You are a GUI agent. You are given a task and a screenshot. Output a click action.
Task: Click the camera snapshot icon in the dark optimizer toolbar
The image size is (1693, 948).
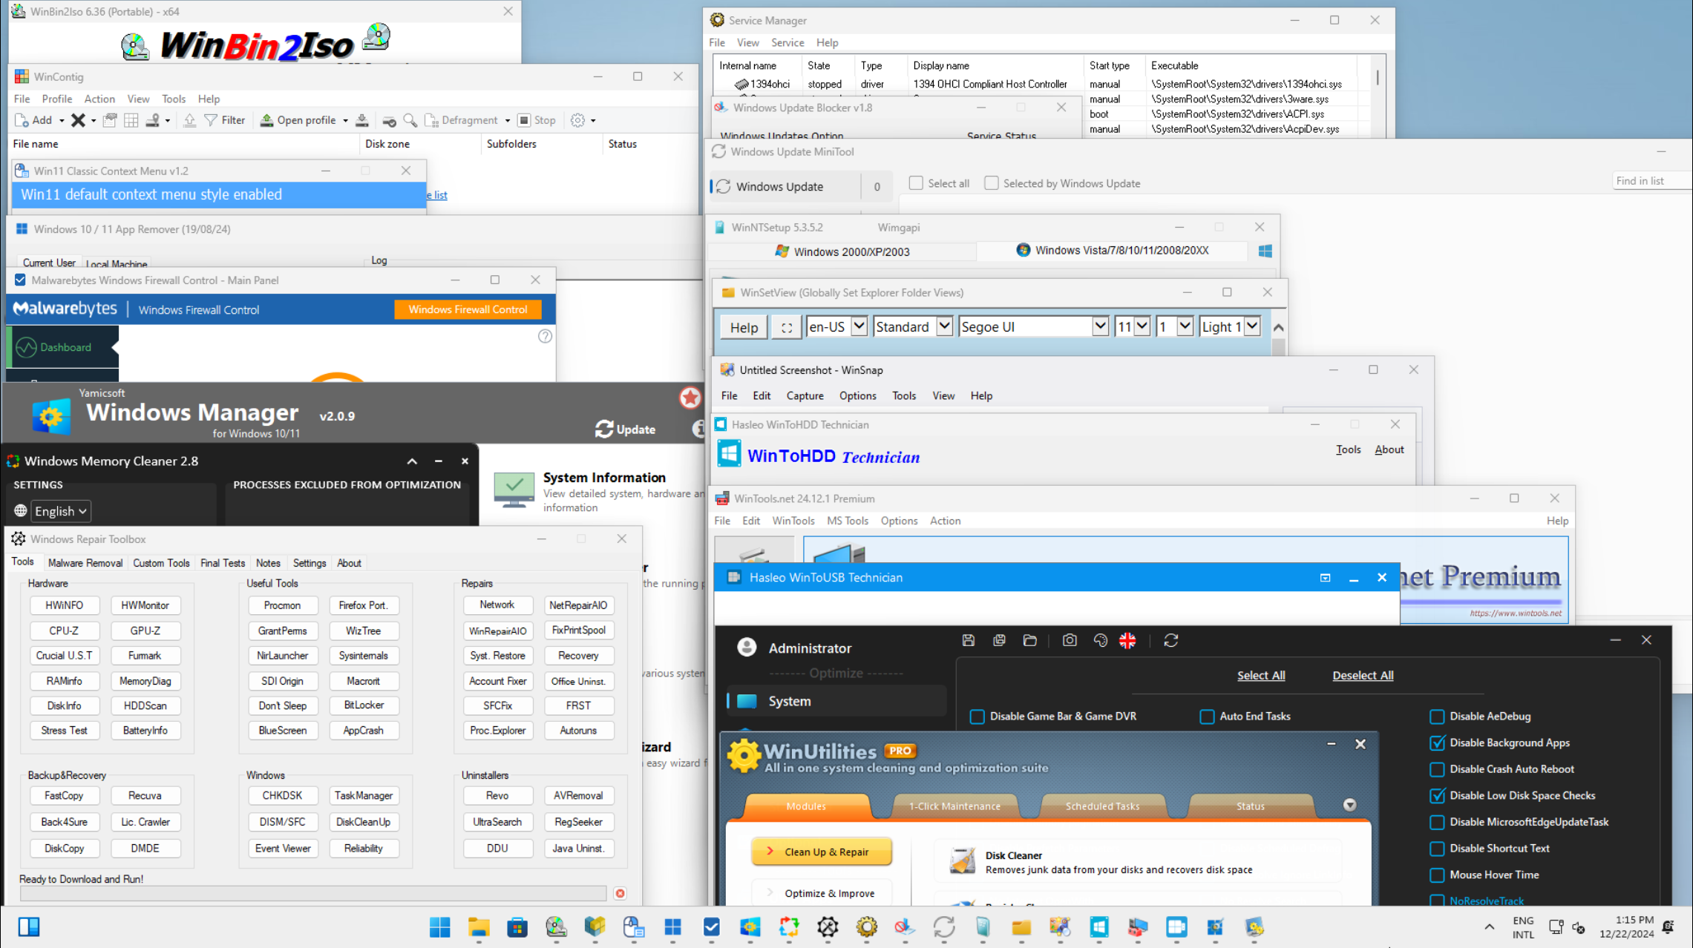click(1070, 640)
